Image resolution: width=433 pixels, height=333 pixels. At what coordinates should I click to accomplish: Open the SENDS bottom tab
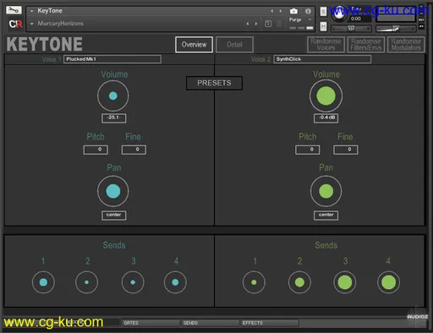click(x=210, y=323)
